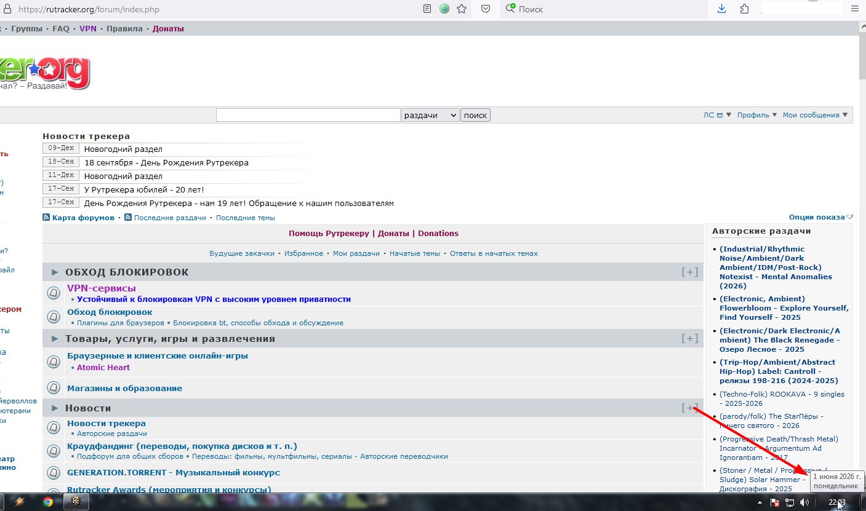Click the rutracker.org site logo

[44, 74]
